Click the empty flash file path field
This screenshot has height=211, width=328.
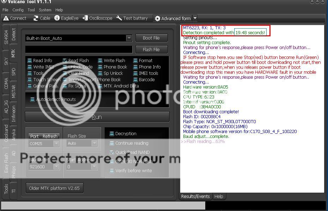[79, 50]
